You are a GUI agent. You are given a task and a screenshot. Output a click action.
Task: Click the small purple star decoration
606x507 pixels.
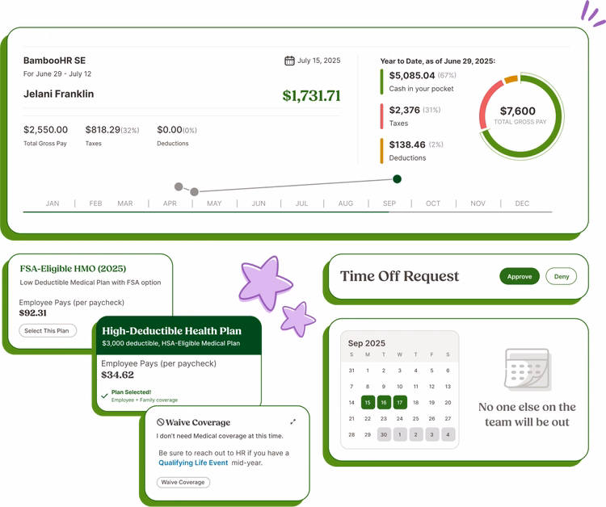point(298,318)
